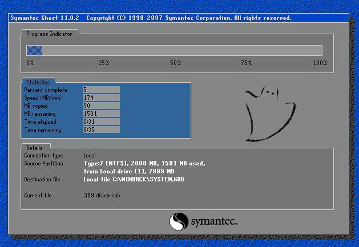Image resolution: width=359 pixels, height=247 pixels.
Task: Click the 50% progress scale marker
Action: [175, 62]
